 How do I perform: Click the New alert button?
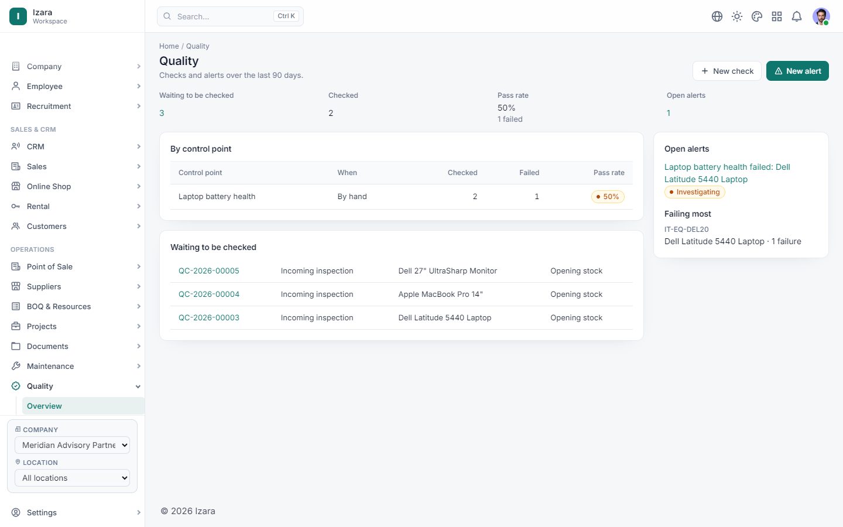pyautogui.click(x=797, y=71)
